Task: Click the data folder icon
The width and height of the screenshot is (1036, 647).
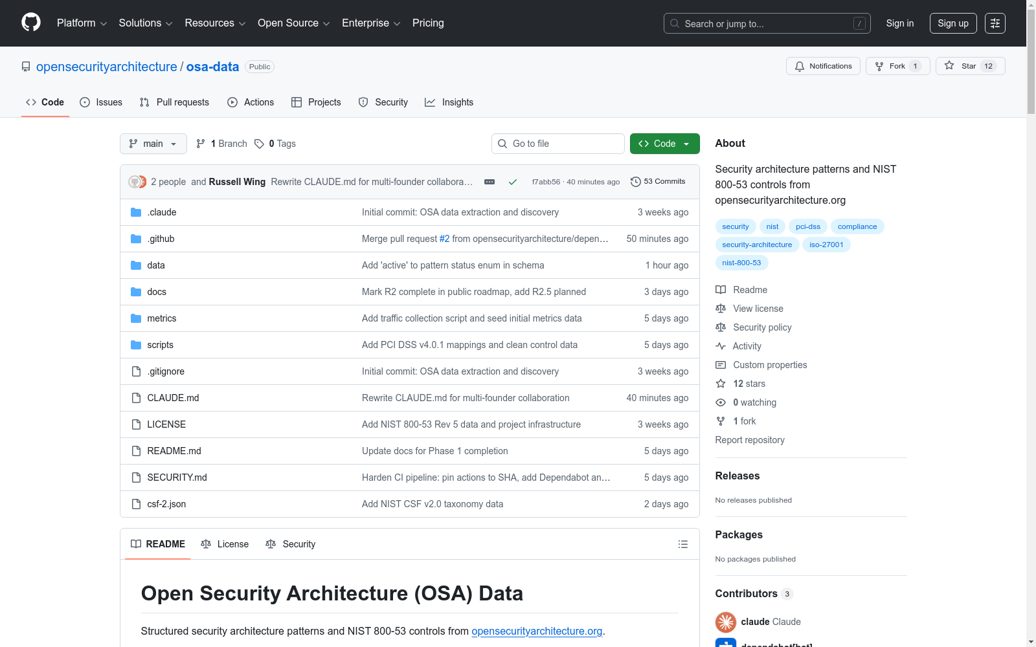Action: (x=136, y=265)
